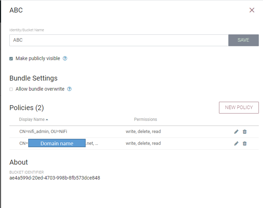
Task: Select the blue Domain name label
Action: click(x=57, y=143)
